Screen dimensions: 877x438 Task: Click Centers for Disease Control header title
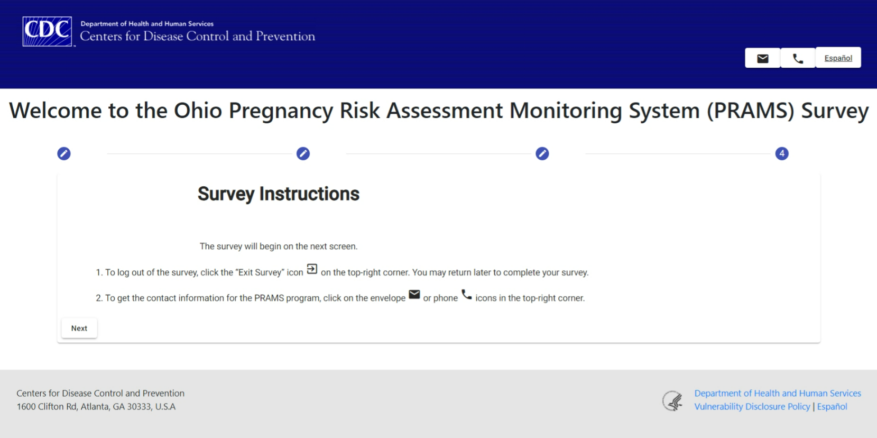[x=197, y=36]
